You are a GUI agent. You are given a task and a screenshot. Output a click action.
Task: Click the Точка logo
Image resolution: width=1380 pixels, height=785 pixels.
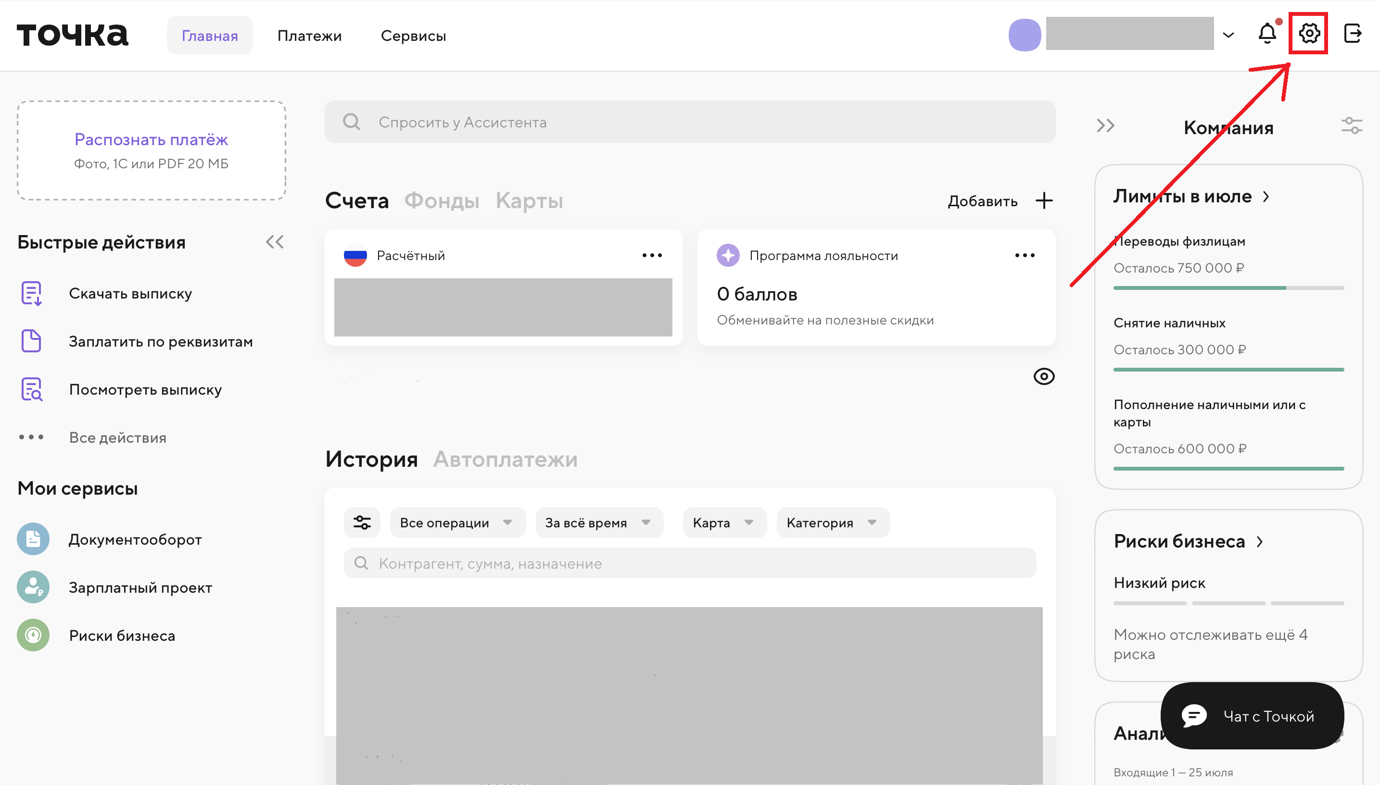click(72, 35)
